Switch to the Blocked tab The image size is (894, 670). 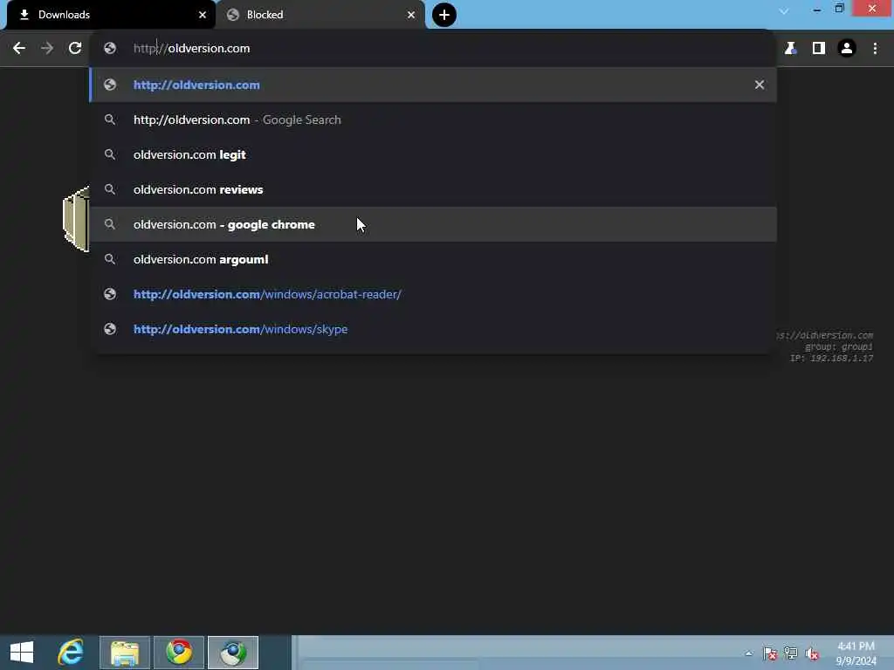click(x=320, y=15)
